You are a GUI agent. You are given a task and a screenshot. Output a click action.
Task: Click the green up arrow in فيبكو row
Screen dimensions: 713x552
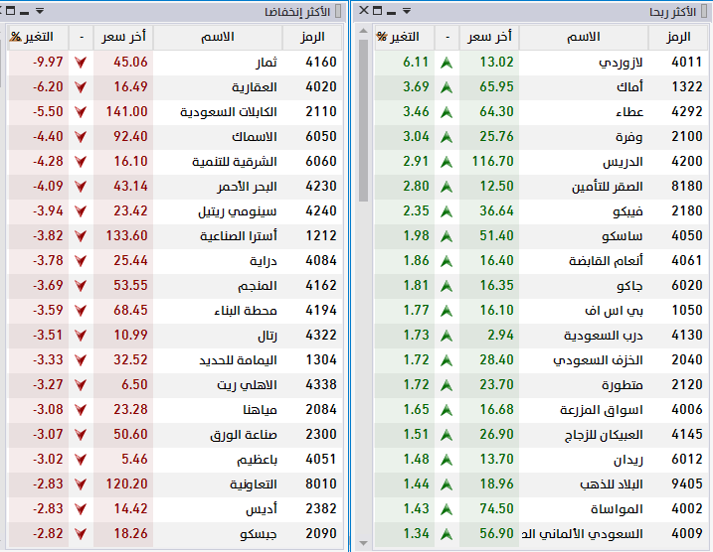[446, 211]
